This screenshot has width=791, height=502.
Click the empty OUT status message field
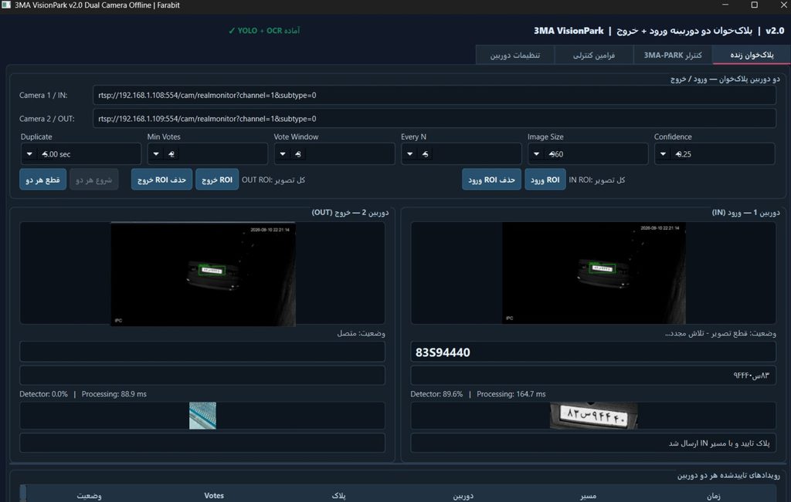point(202,443)
